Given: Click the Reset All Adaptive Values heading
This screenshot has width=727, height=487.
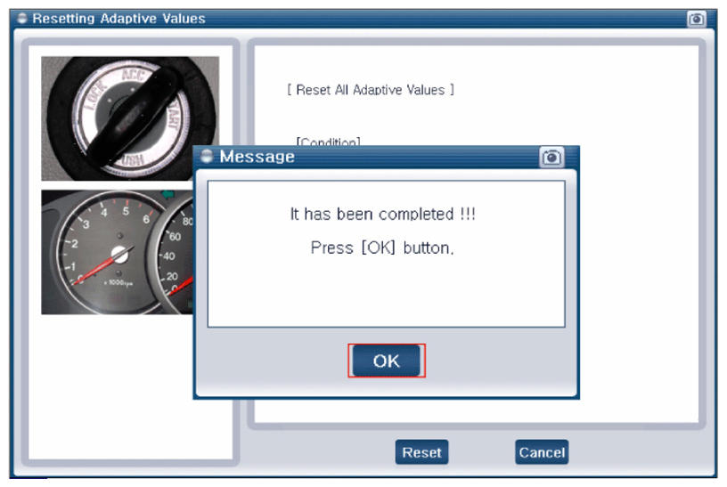Looking at the screenshot, I should (x=370, y=90).
